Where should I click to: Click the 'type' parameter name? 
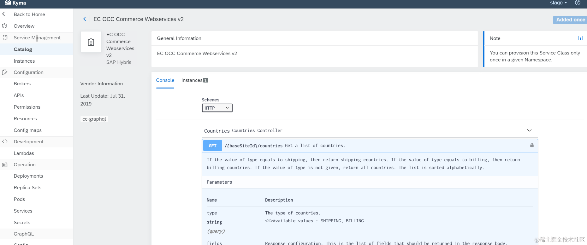(212, 213)
